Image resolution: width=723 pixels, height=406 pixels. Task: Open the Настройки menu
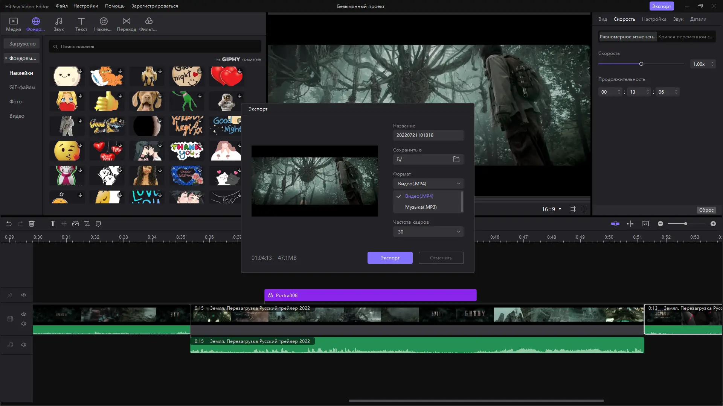click(x=85, y=6)
